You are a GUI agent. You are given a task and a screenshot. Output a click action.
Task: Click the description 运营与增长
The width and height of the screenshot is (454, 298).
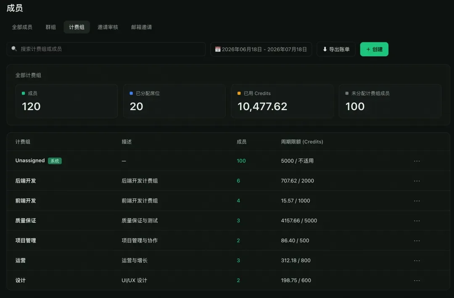pyautogui.click(x=135, y=260)
